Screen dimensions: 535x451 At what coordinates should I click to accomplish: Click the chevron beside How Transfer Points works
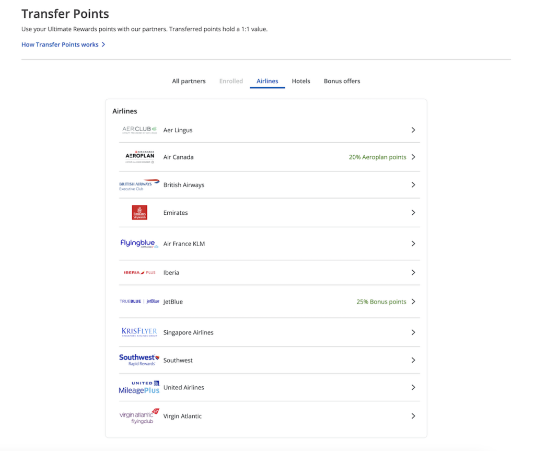103,44
